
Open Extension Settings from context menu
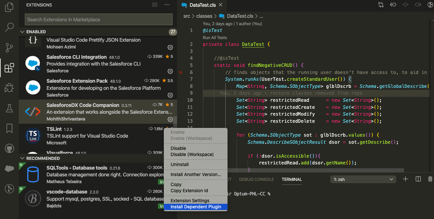(x=190, y=201)
